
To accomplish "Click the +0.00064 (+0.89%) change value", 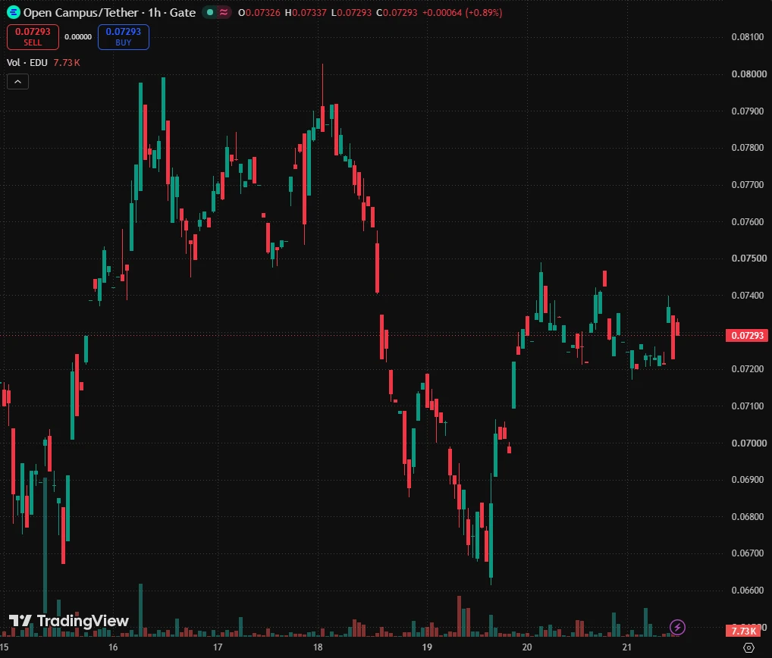I will [x=463, y=13].
